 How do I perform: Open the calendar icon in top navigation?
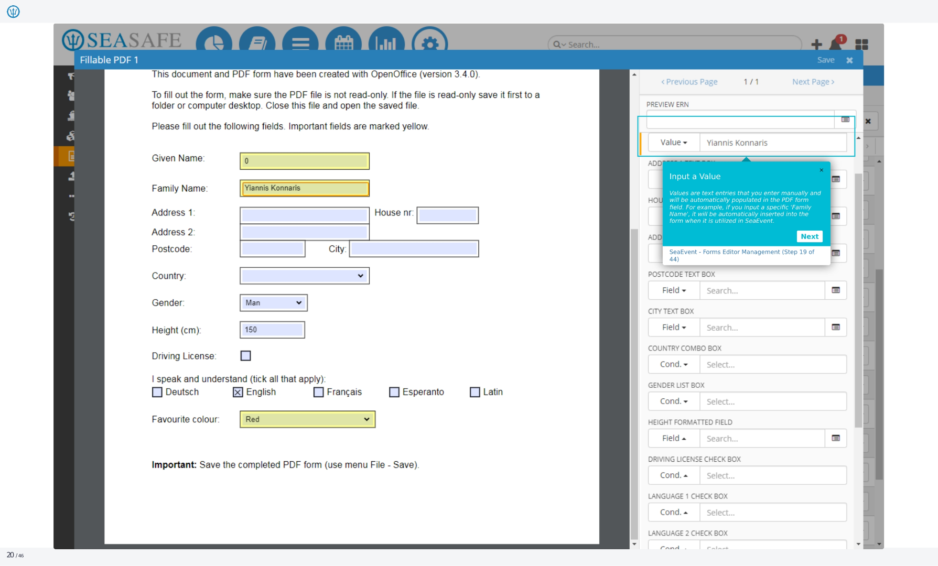343,42
